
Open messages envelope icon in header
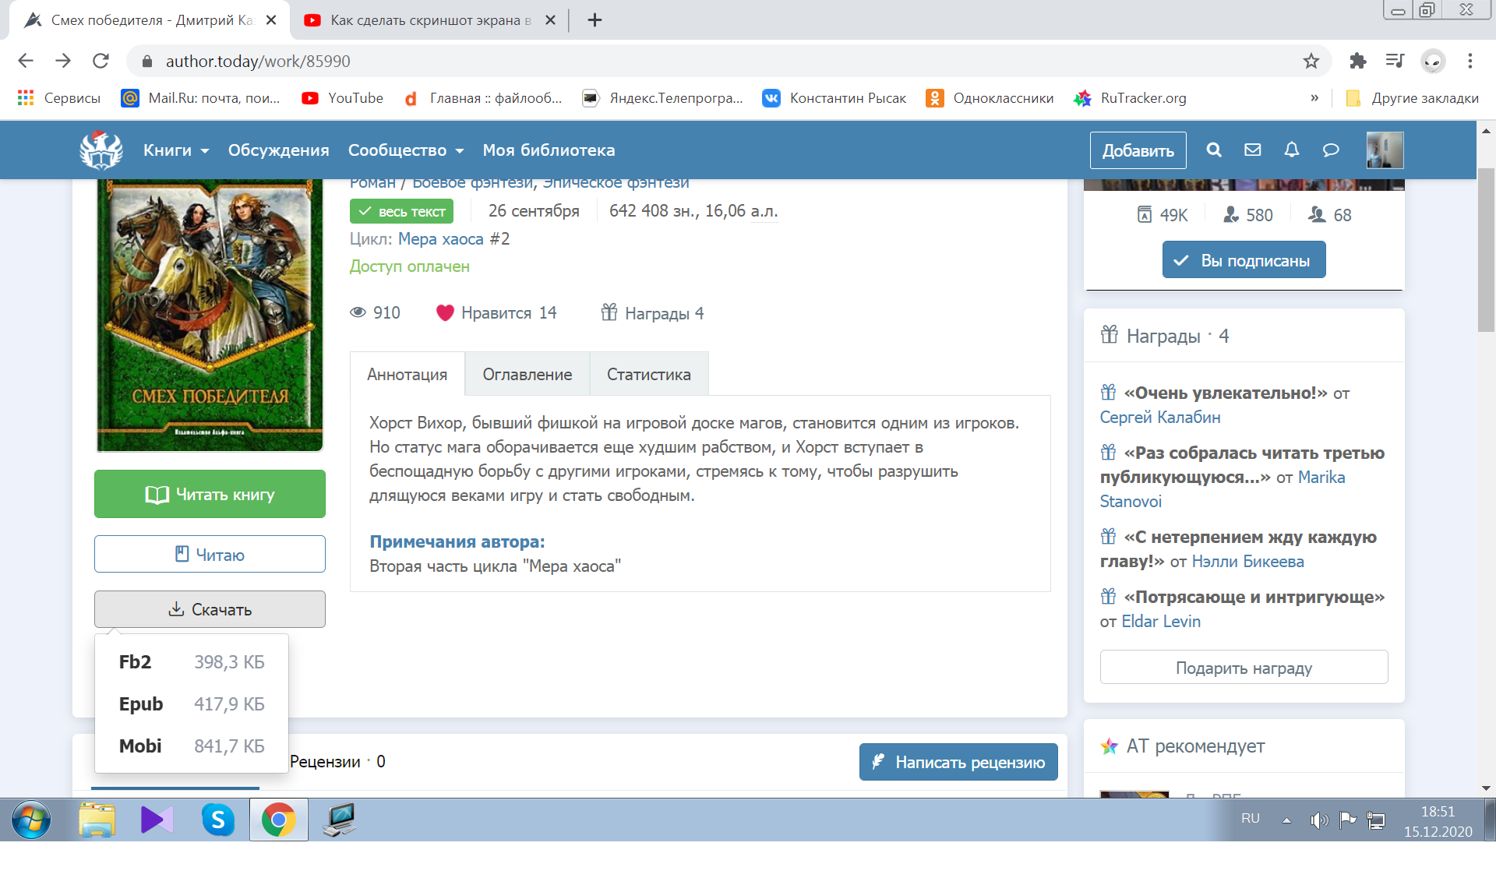(1252, 150)
